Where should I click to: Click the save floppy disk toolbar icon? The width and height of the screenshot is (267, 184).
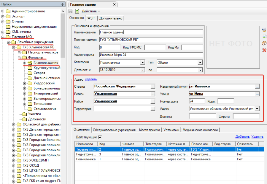click(71, 11)
